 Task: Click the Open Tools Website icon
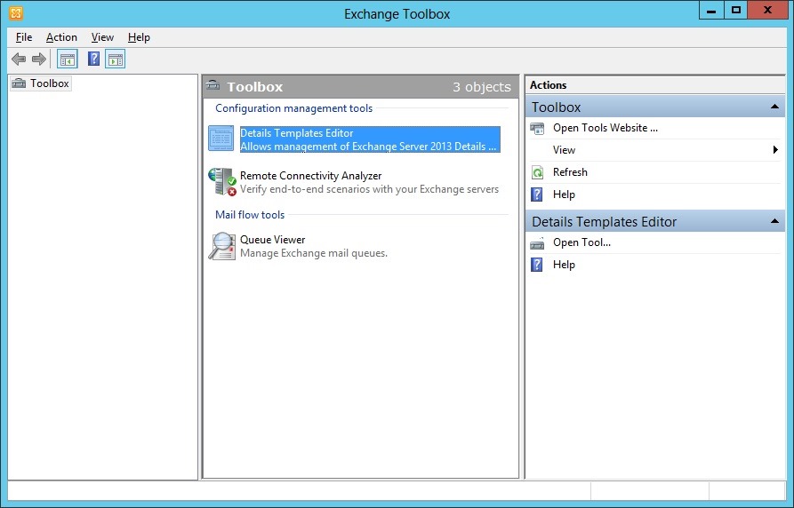click(x=537, y=129)
